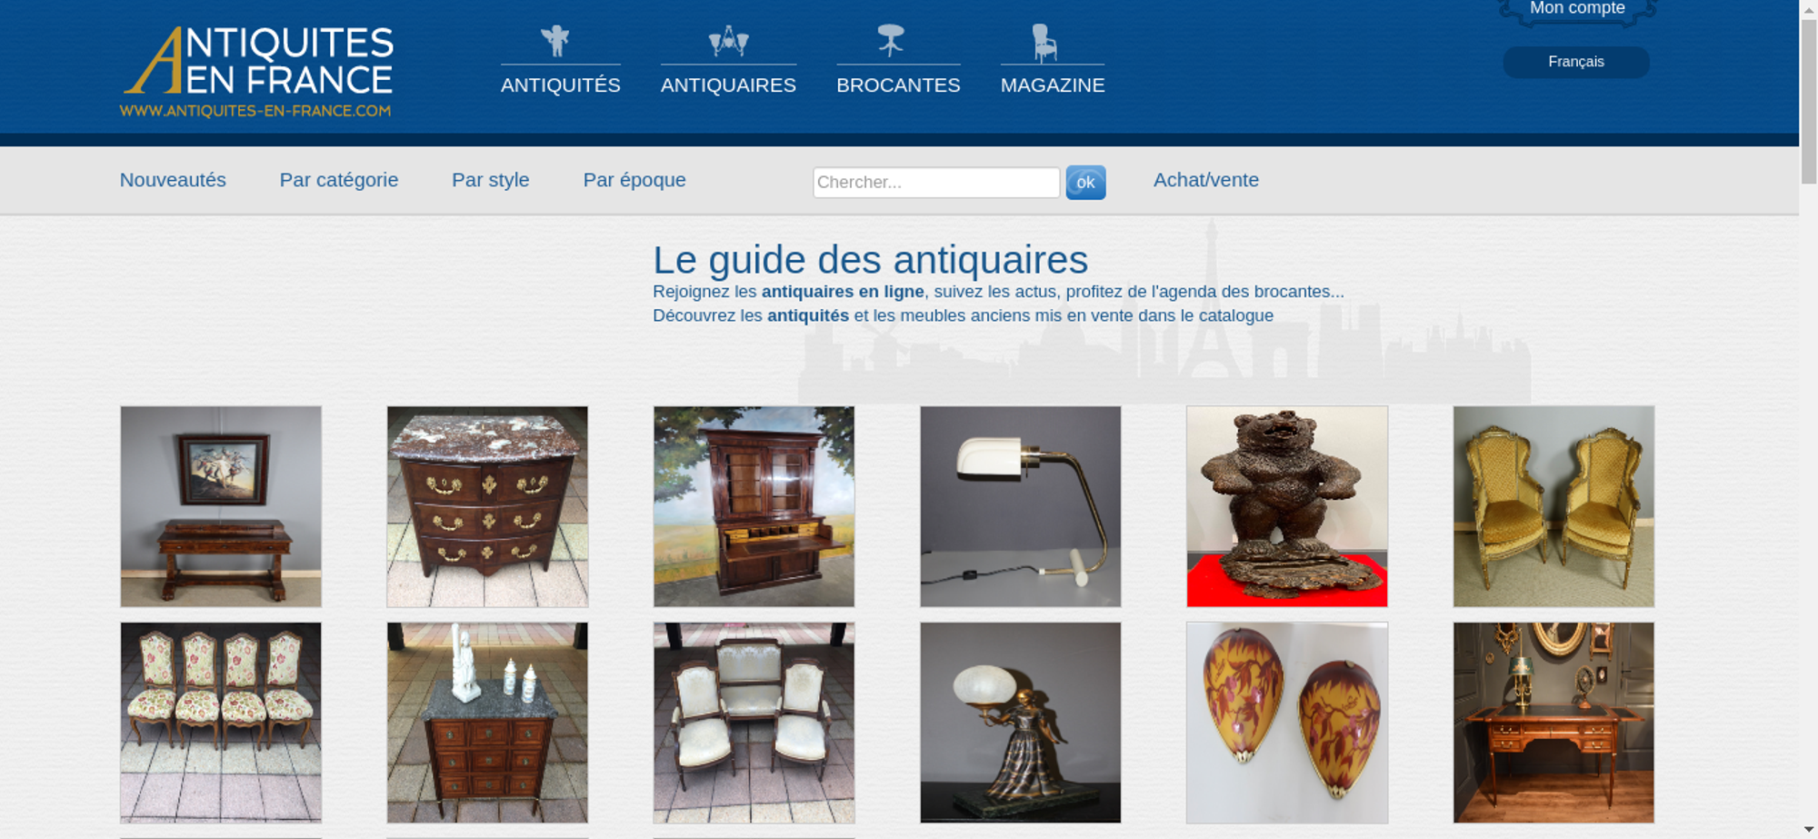Screen dimensions: 1818x839
Task: Open the Par catégorie menu
Action: click(338, 180)
